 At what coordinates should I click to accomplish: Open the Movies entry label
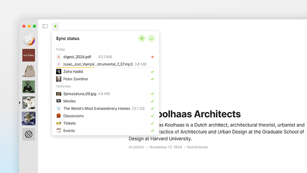69,101
